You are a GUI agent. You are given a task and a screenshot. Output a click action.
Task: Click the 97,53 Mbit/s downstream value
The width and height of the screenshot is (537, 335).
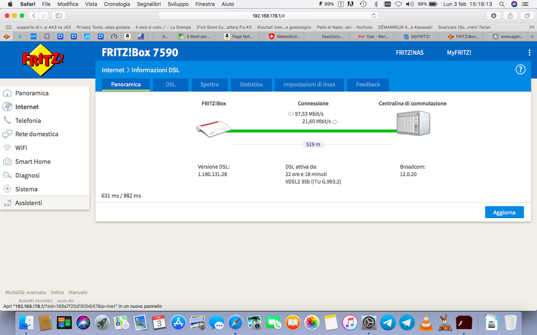pos(309,114)
